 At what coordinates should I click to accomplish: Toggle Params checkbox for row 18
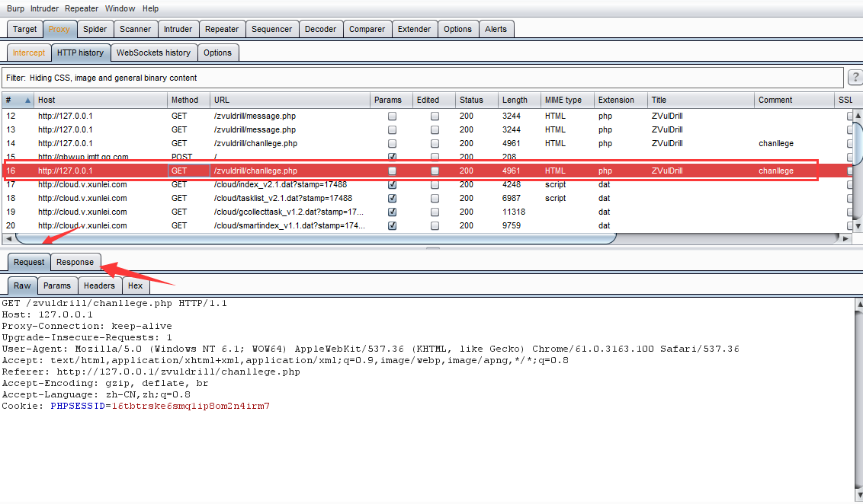392,199
